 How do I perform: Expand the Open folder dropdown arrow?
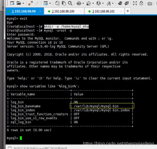(23, 3)
